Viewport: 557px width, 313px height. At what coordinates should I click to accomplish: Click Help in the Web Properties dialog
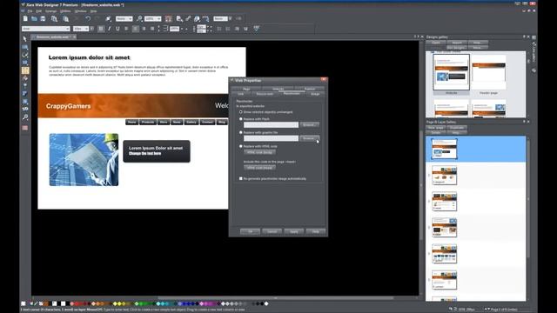pyautogui.click(x=315, y=231)
